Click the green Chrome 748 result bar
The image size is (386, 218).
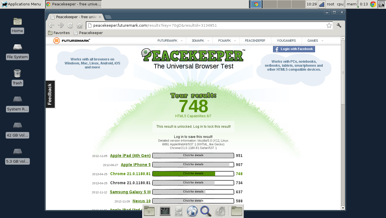click(193, 174)
